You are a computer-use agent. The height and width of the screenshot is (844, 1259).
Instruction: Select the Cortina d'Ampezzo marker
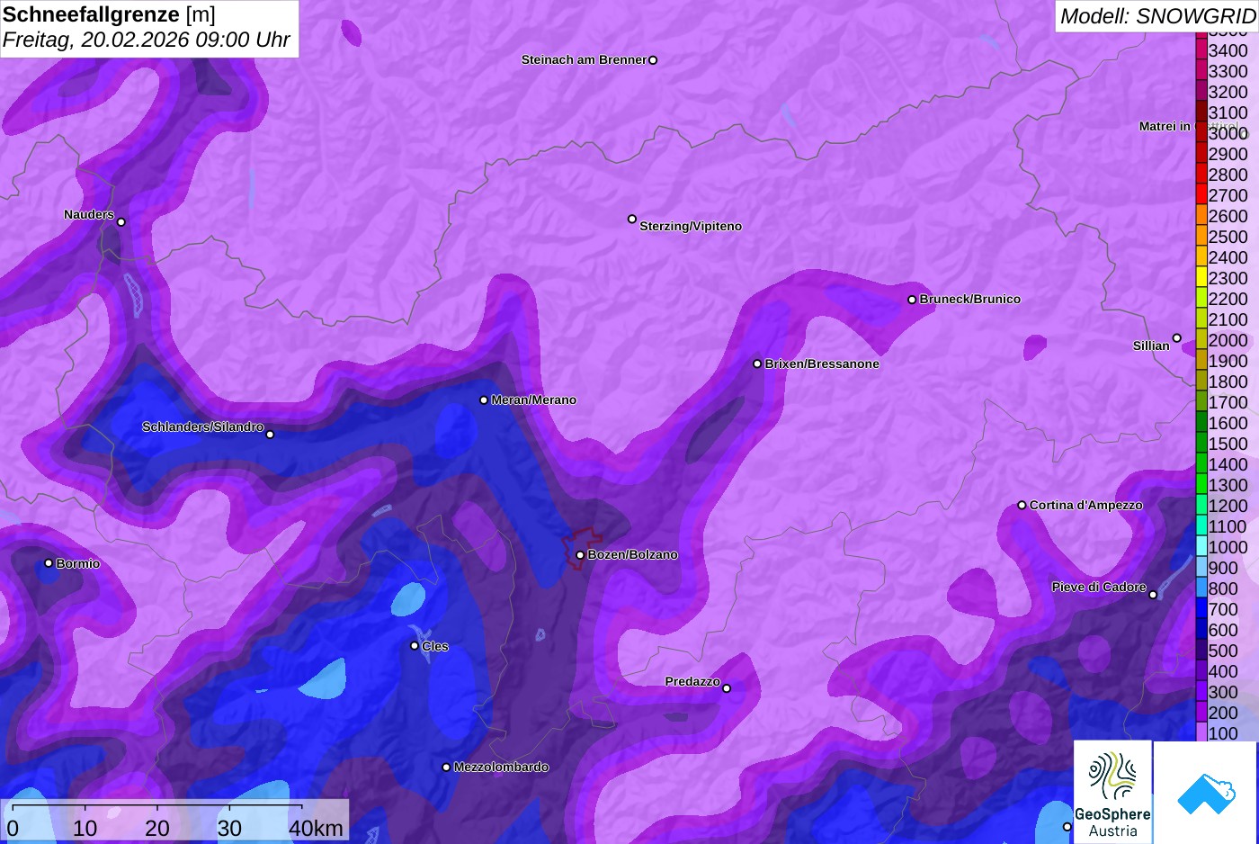point(1022,505)
